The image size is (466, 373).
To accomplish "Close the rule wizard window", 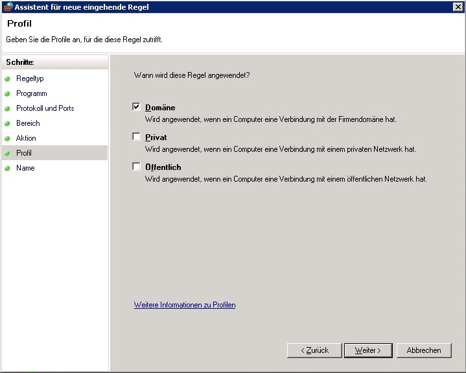I will point(458,6).
